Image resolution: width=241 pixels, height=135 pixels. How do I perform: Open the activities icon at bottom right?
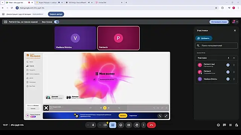[230, 125]
